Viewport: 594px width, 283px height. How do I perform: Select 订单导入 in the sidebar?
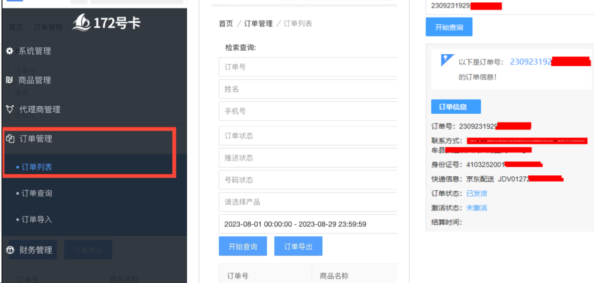[37, 219]
